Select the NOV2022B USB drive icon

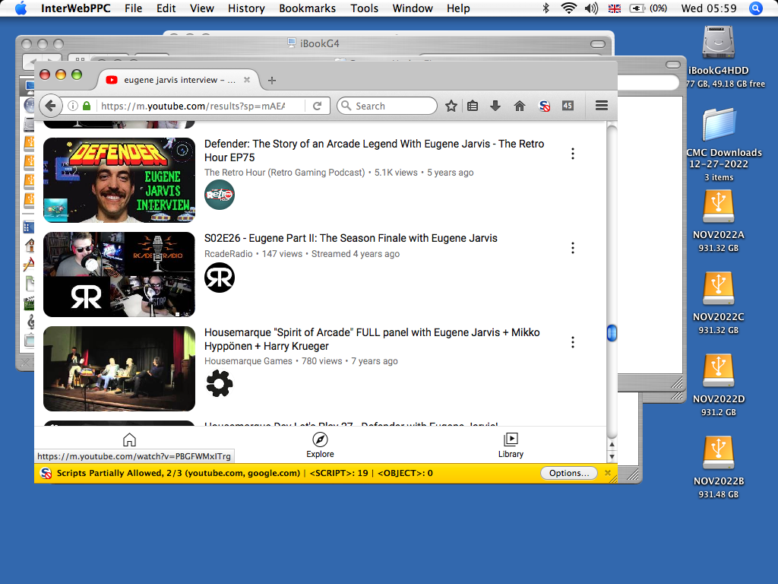(718, 453)
